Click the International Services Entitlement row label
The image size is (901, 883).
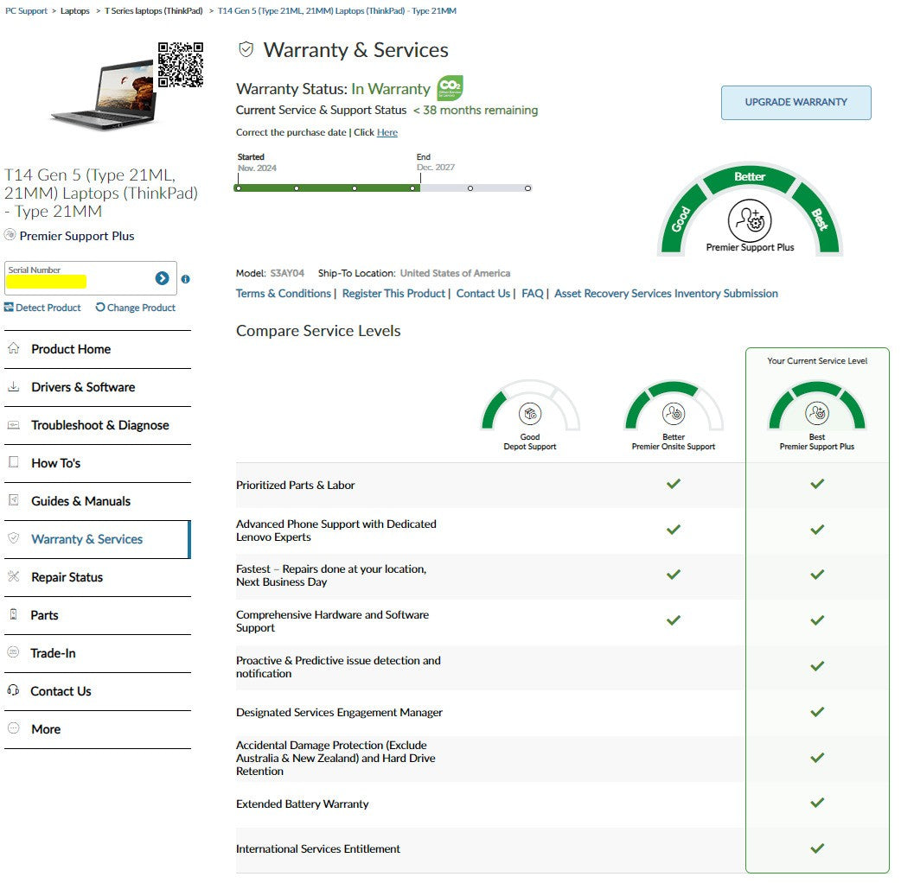coord(317,848)
